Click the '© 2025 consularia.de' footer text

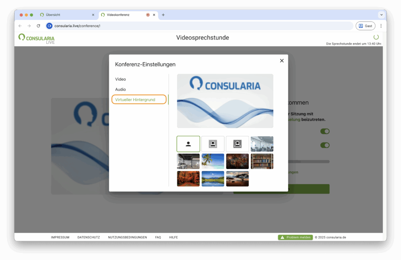[x=331, y=237]
